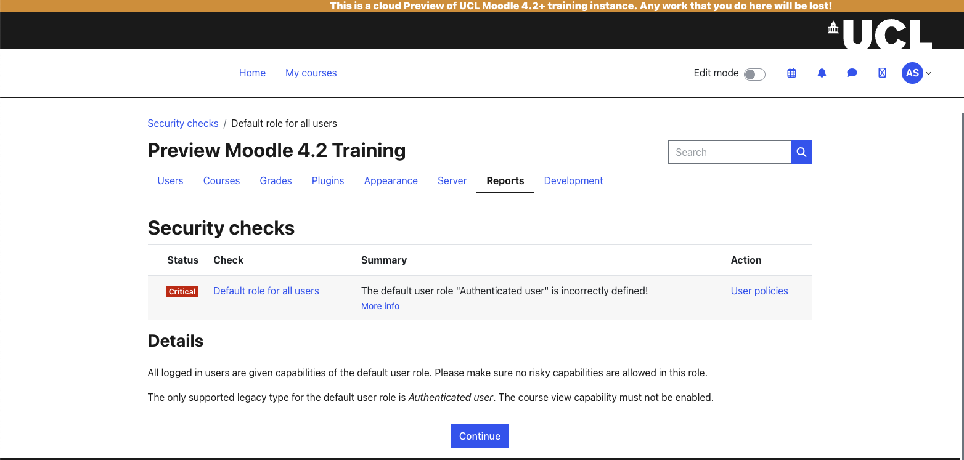Screen dimensions: 964x460
Task: Click the orange cloud Preview warning banner text
Action: pyautogui.click(x=581, y=6)
